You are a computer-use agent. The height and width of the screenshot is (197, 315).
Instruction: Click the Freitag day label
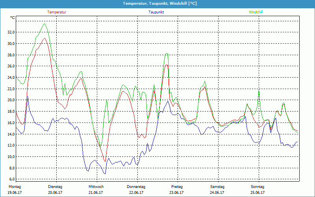(177, 187)
